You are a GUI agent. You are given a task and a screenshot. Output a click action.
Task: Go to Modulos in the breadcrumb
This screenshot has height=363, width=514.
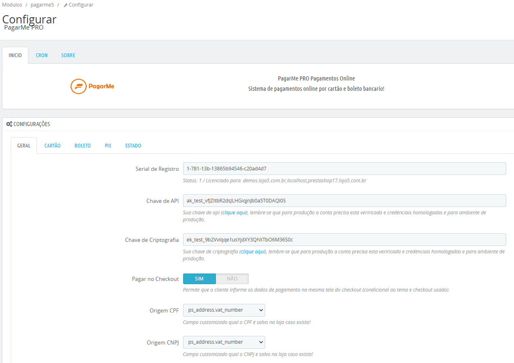pyautogui.click(x=12, y=5)
